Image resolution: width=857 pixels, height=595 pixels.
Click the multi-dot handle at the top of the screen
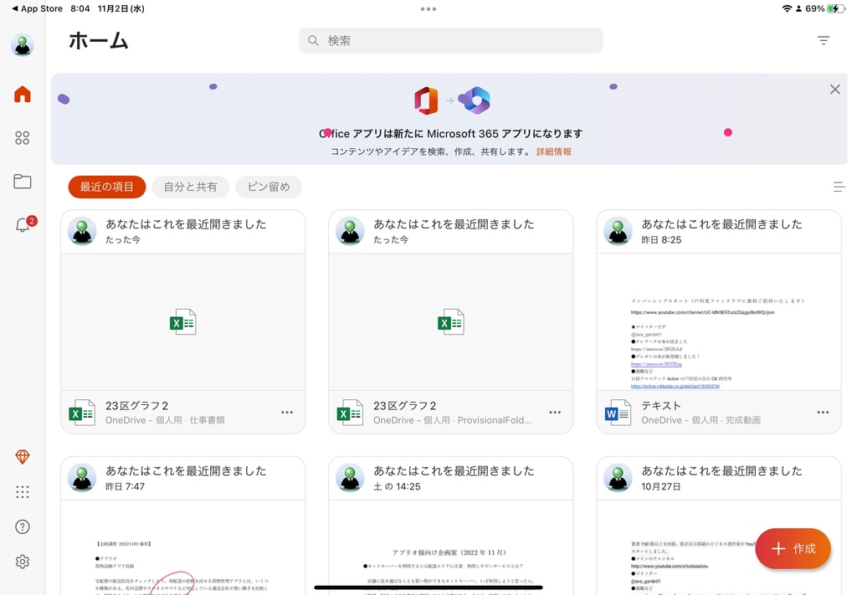pyautogui.click(x=428, y=8)
